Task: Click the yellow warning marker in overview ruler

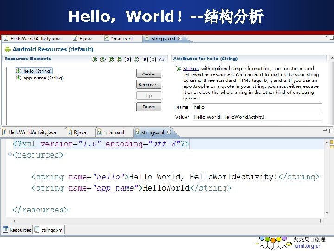Action: pos(332,142)
